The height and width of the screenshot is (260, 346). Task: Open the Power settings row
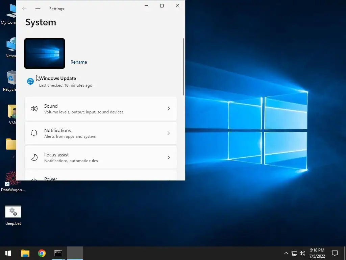point(101,176)
